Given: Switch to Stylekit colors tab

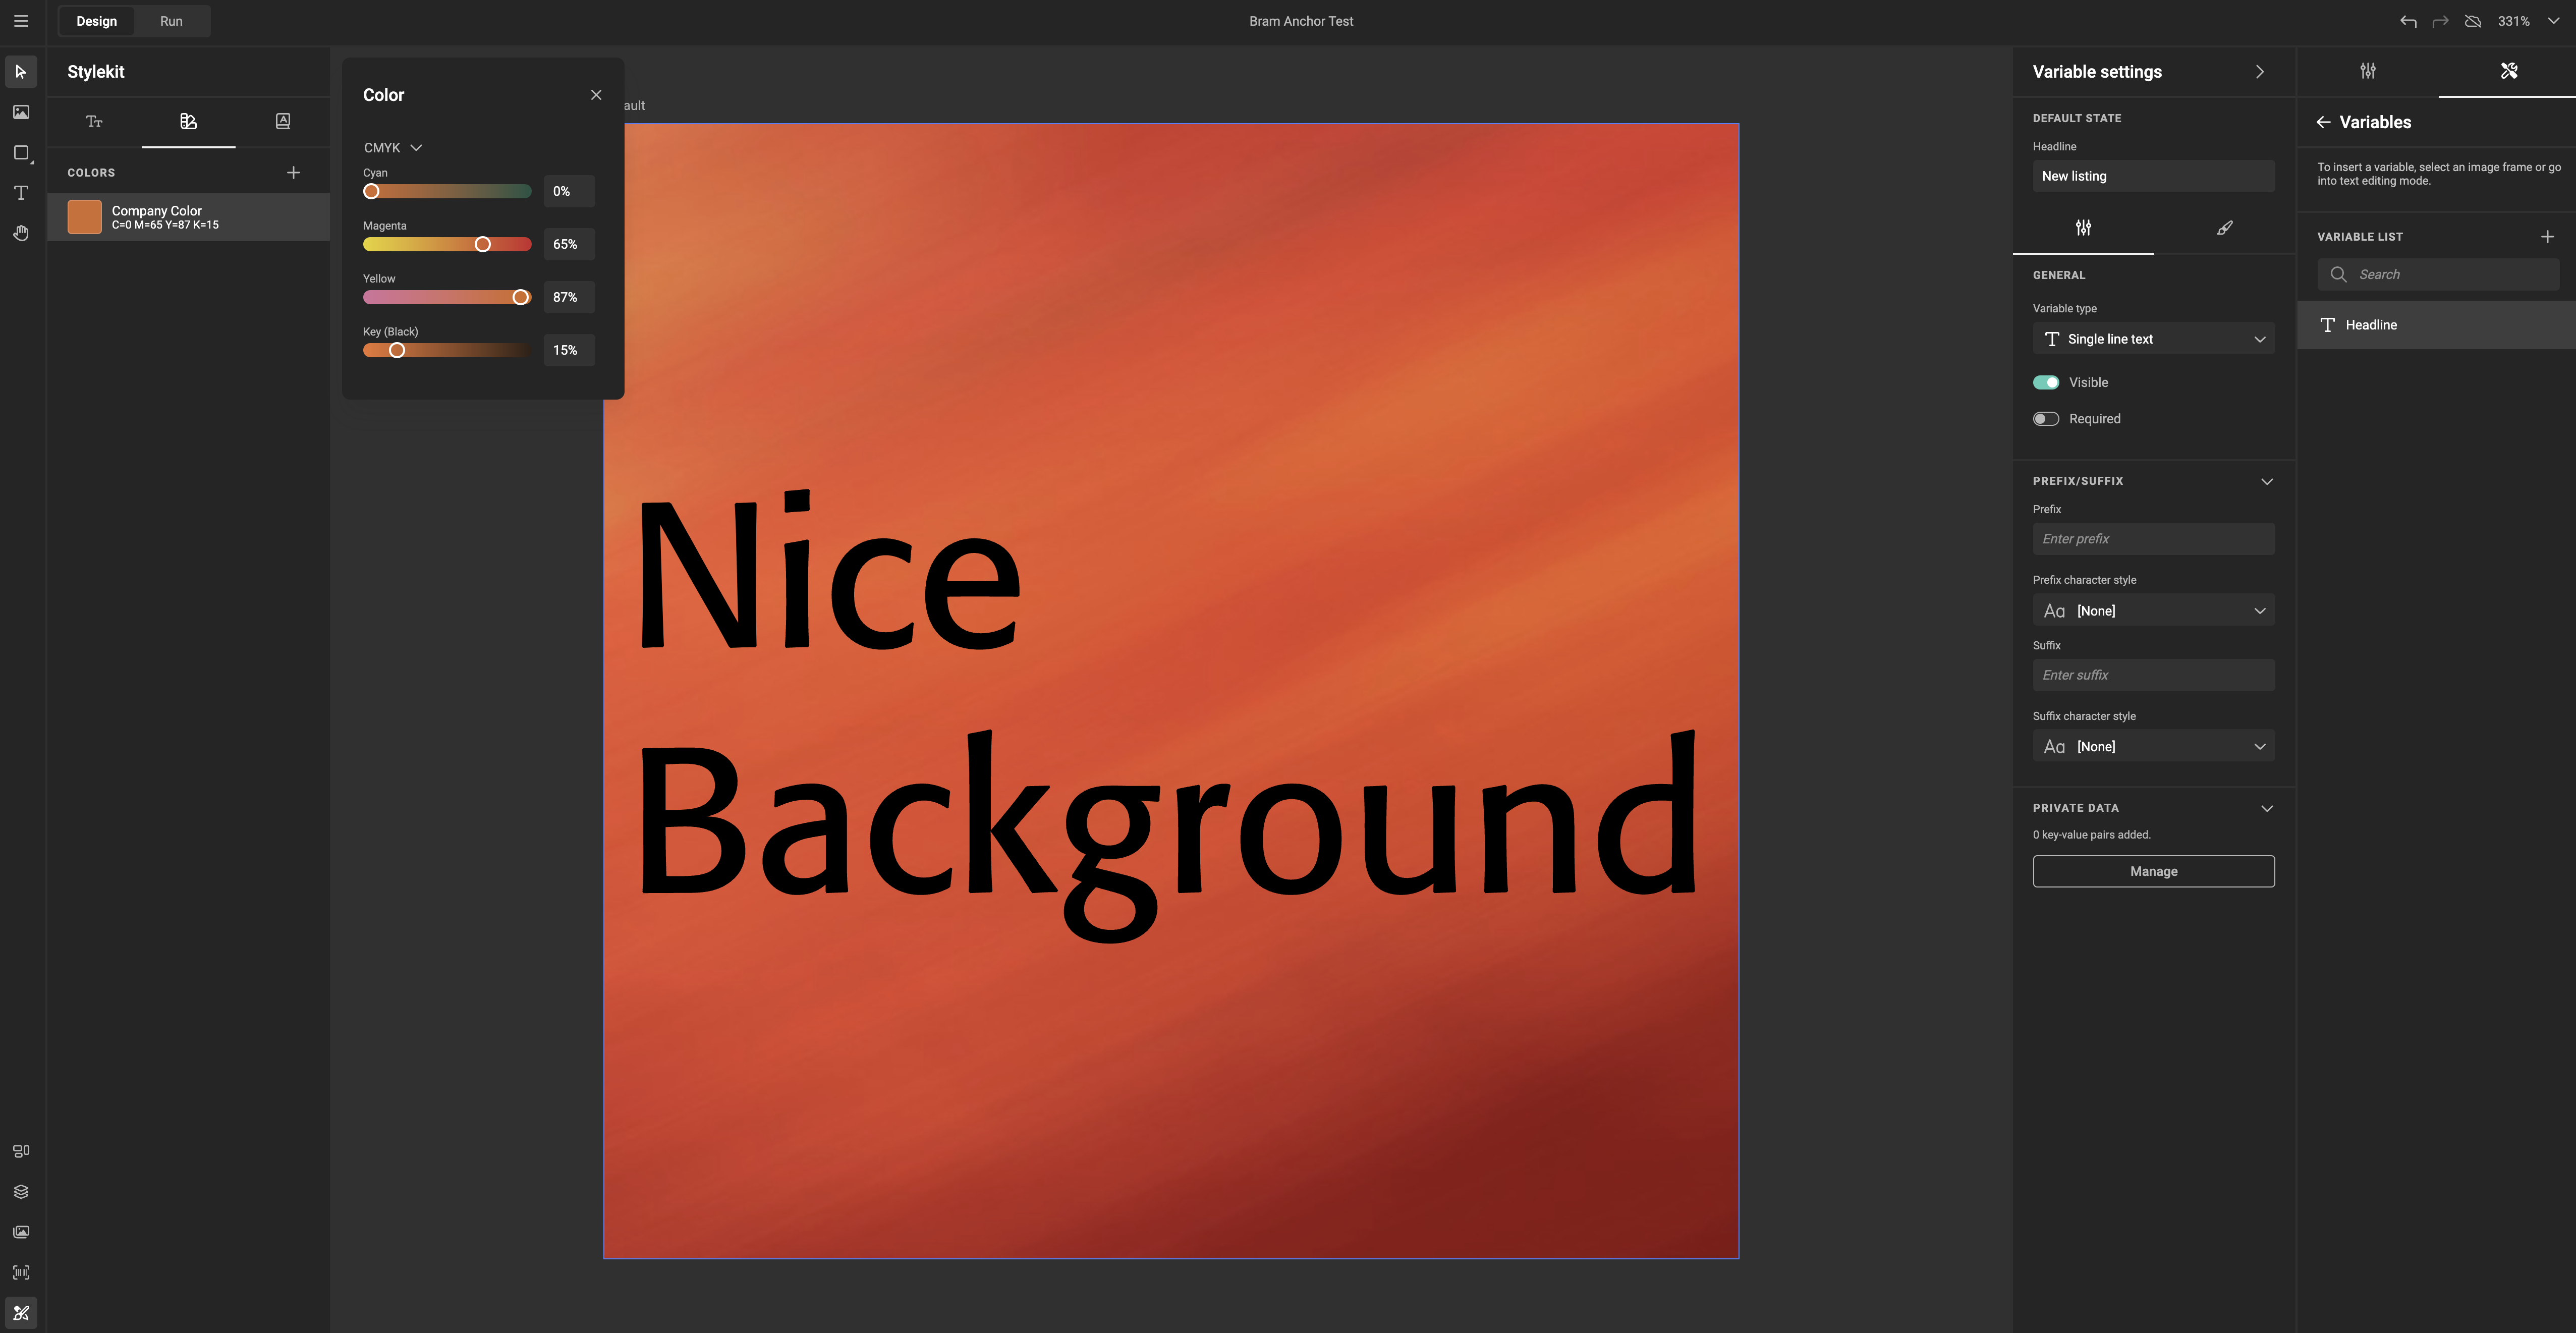Looking at the screenshot, I should coord(188,122).
